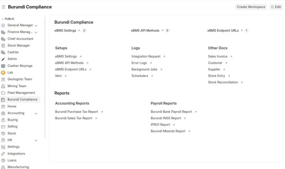The height and width of the screenshot is (169, 285).
Task: Expand the Finance Manager submenu chevron
Action: point(36,32)
